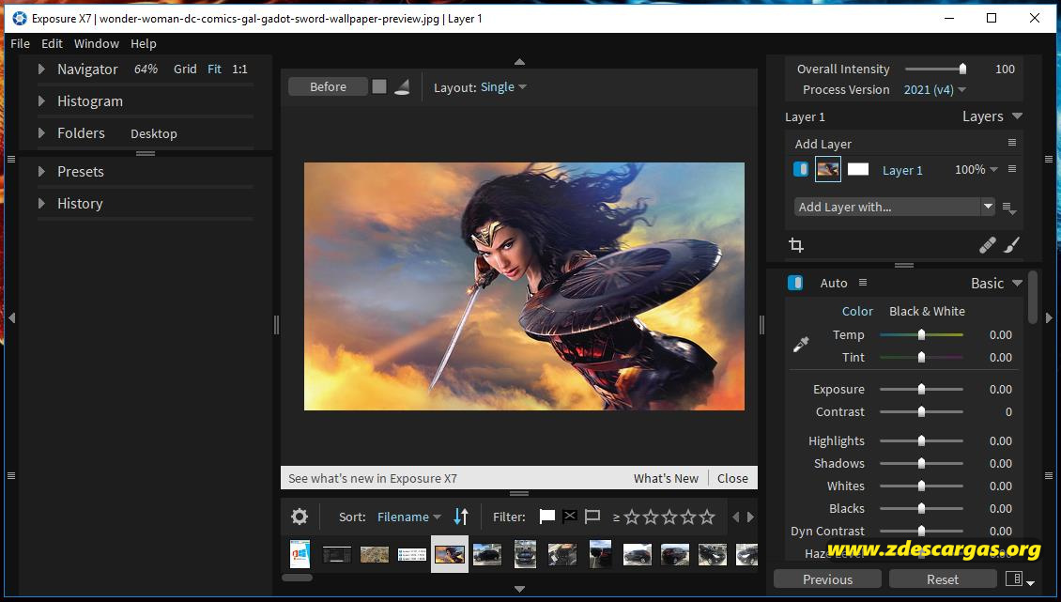Viewport: 1061px width, 602px height.
Task: Open Add Layer with... dropdown
Action: click(x=894, y=207)
